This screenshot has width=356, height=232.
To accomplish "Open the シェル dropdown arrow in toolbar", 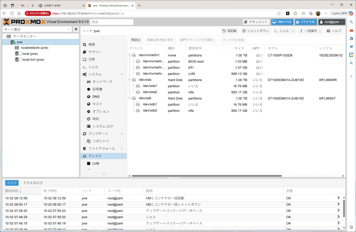I will (x=293, y=31).
